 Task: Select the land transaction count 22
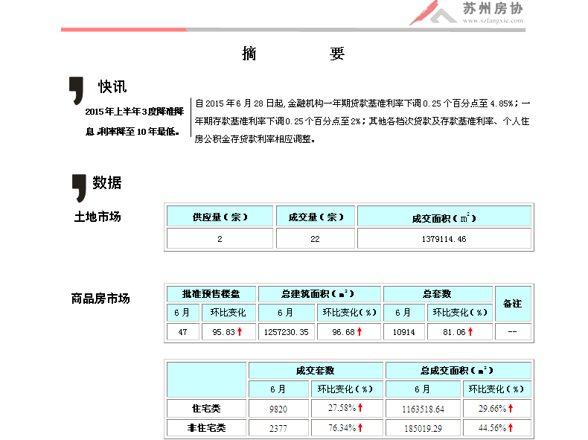[x=316, y=239]
